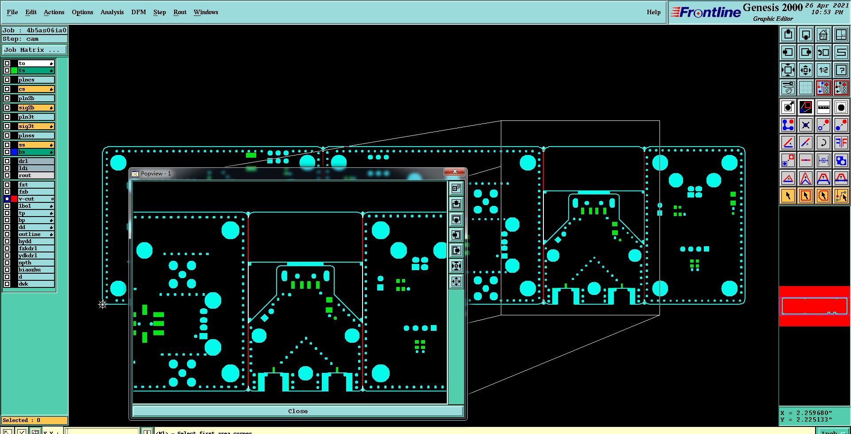The width and height of the screenshot is (851, 434).
Task: Select the rectangle area selection arrow tool
Action: (806, 195)
